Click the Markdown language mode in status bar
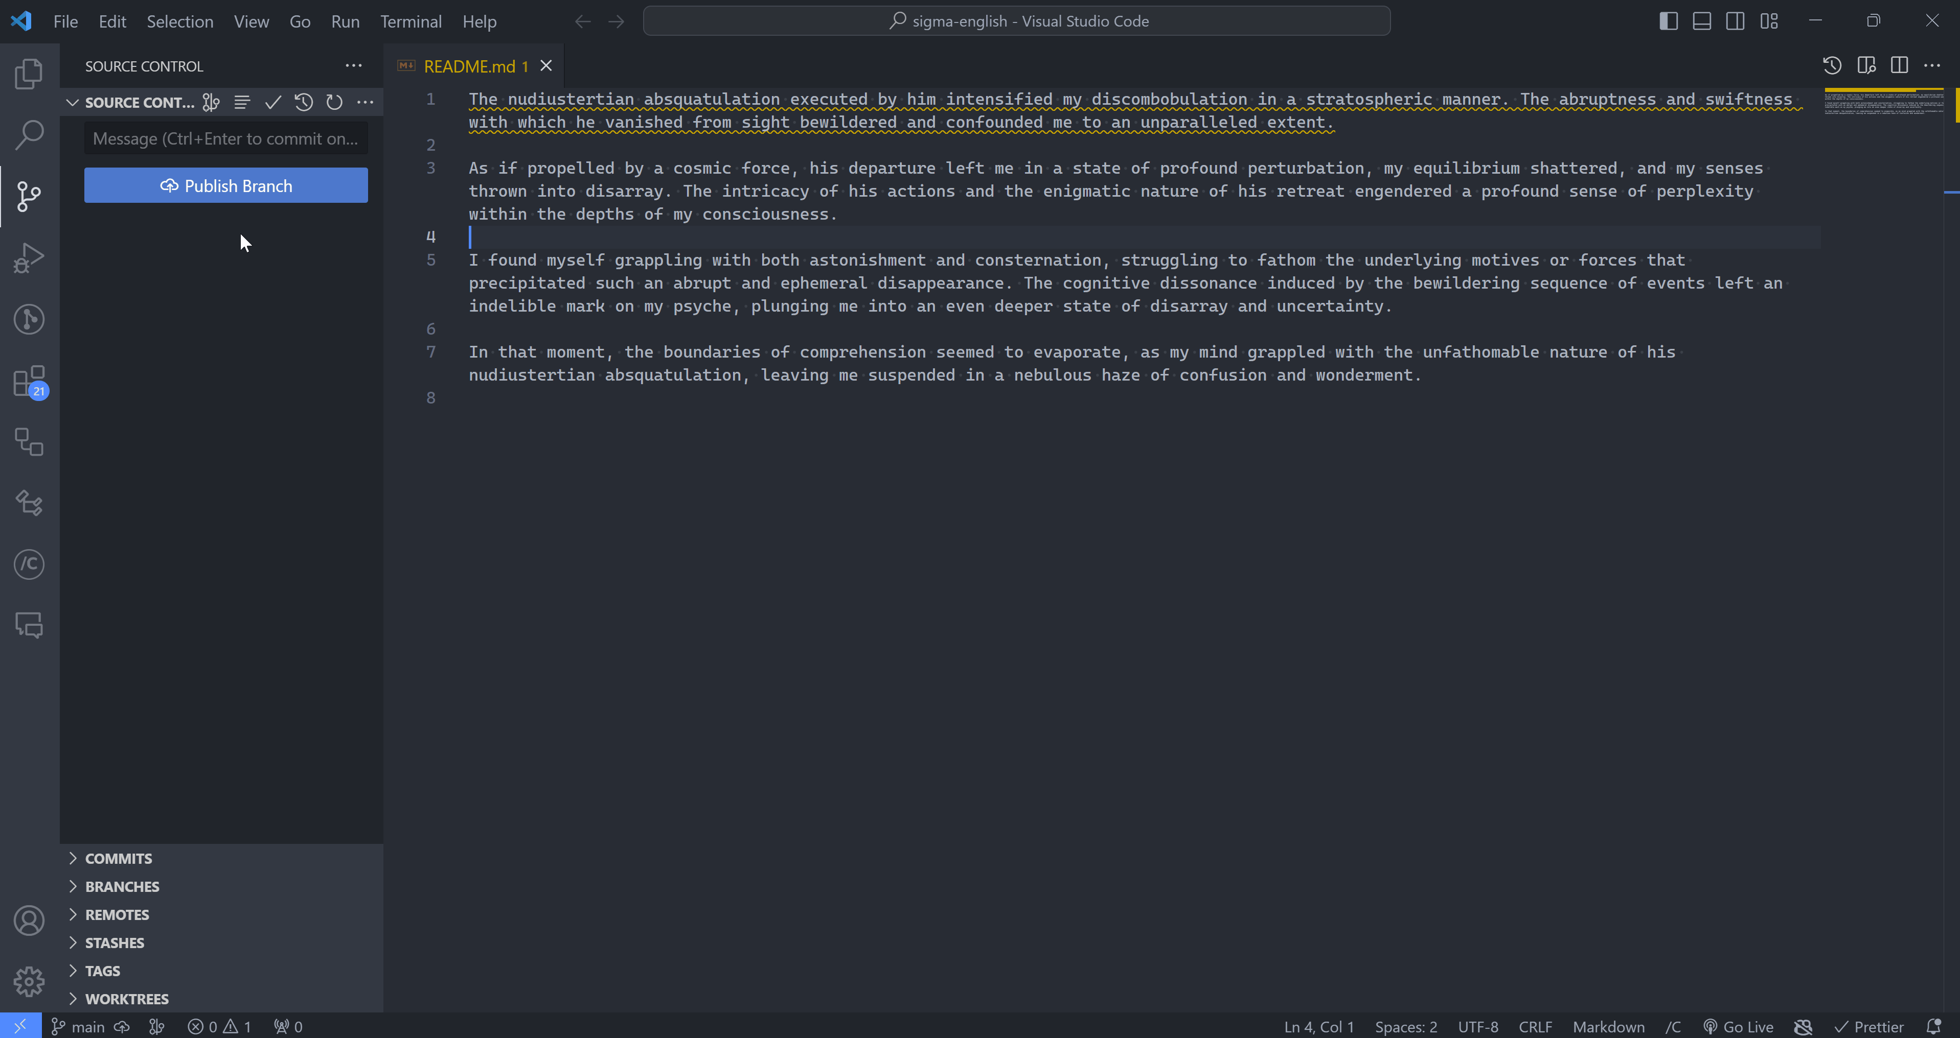Screen dimensions: 1960x1038 1608,1026
